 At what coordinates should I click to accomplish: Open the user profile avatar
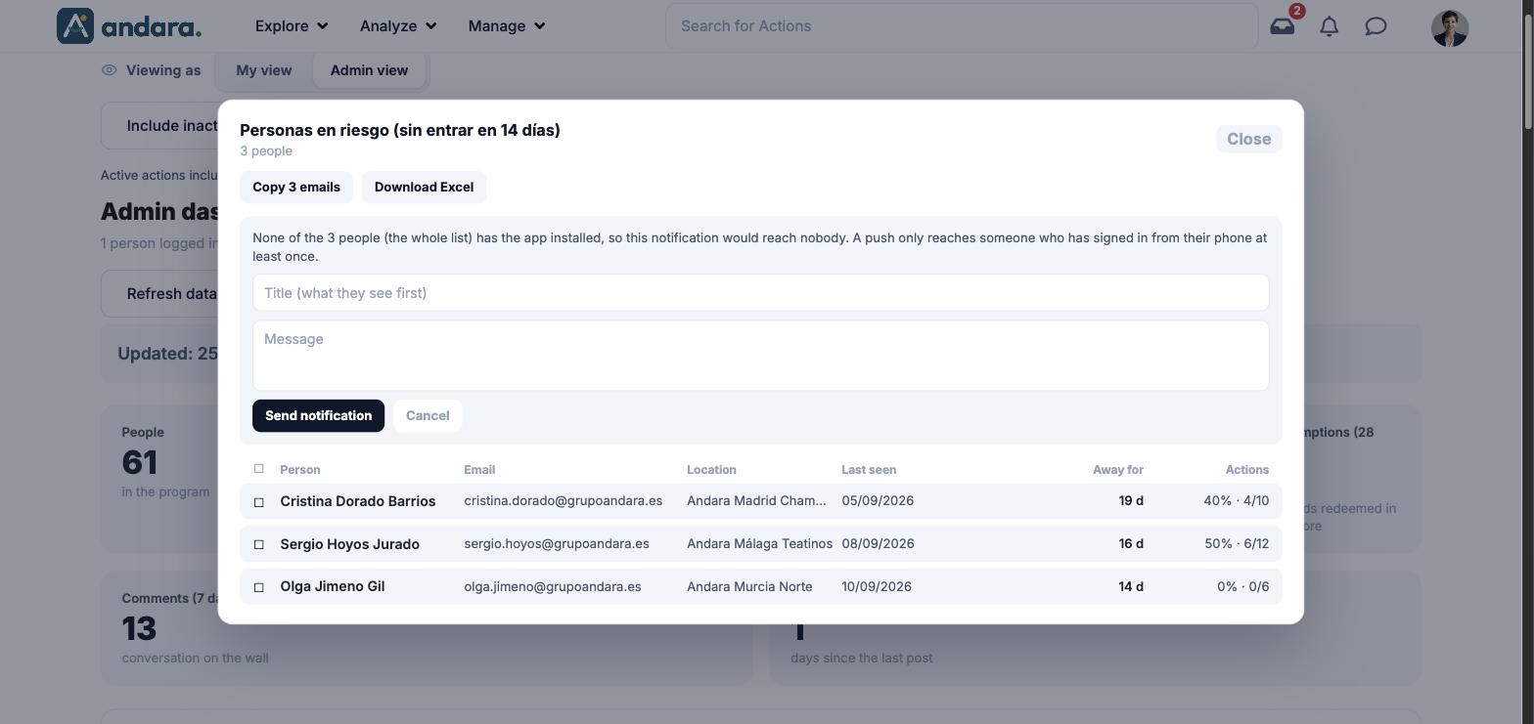[x=1449, y=27]
